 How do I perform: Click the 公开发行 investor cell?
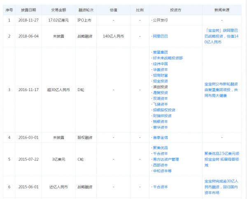click(x=161, y=19)
